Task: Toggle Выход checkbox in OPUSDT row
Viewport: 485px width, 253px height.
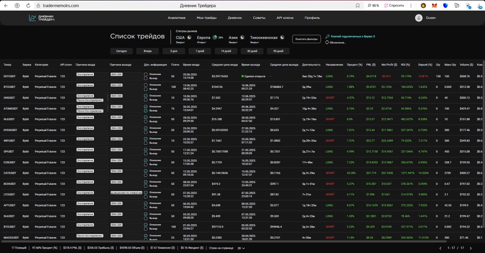Action: 145,153
